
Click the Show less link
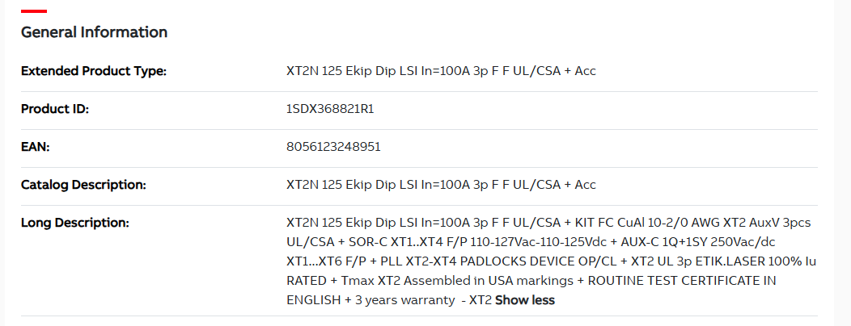524,300
